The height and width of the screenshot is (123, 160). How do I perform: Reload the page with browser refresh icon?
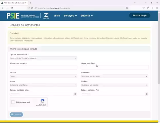point(12,8)
